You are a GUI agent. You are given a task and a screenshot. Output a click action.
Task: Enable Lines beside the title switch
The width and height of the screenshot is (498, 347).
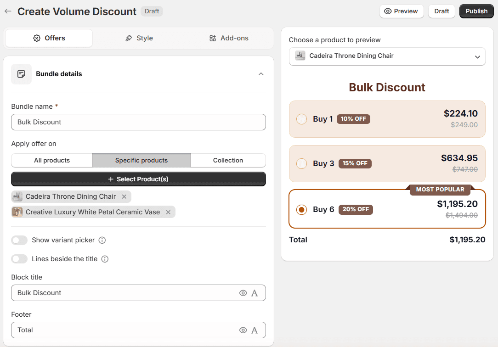click(19, 259)
